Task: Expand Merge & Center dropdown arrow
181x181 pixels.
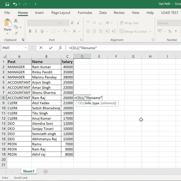Action: 150,31
